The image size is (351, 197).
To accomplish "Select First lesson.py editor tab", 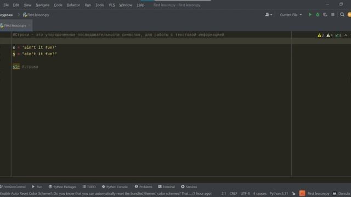I will pyautogui.click(x=15, y=26).
